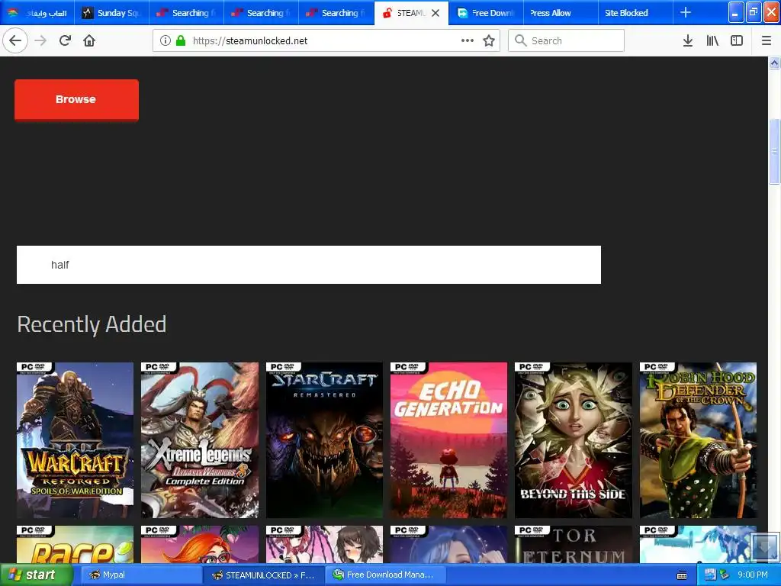Open the pink-haired anime girls cover
This screenshot has width=781, height=586.
324,544
